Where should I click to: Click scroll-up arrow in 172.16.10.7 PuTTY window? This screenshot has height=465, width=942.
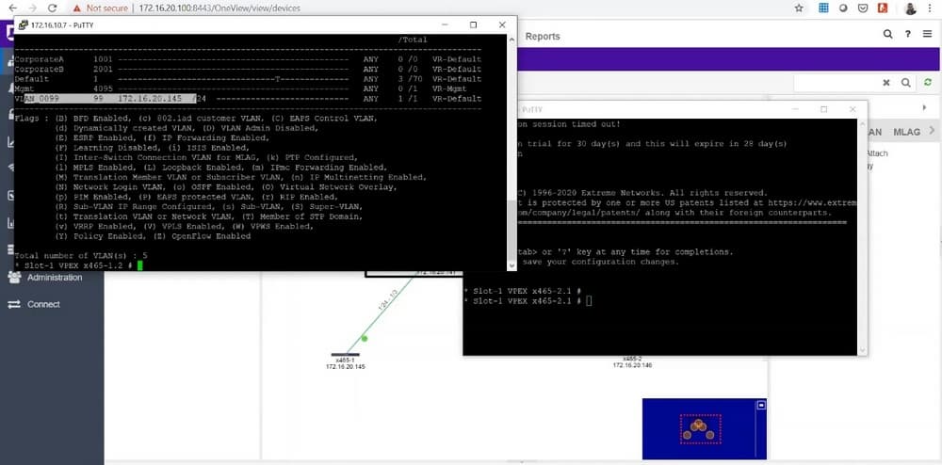512,40
